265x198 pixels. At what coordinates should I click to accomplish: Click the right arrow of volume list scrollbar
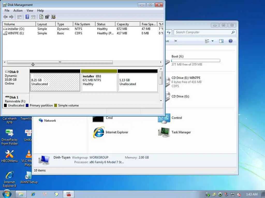(161, 62)
